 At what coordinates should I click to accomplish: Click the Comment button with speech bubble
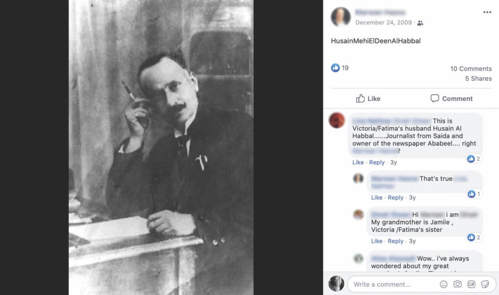coord(451,98)
